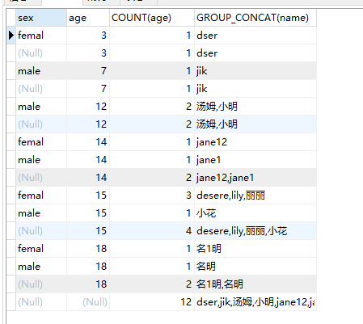Click the COUNT(age) column header
This screenshot has width=363, height=324.
pyautogui.click(x=152, y=18)
